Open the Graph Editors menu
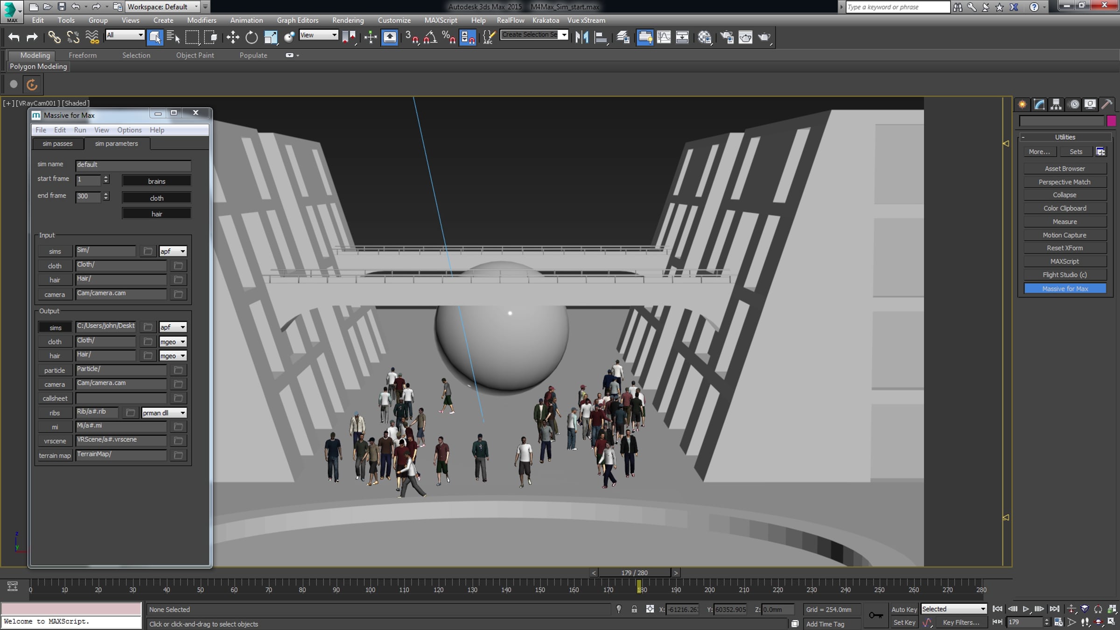 coord(297,20)
